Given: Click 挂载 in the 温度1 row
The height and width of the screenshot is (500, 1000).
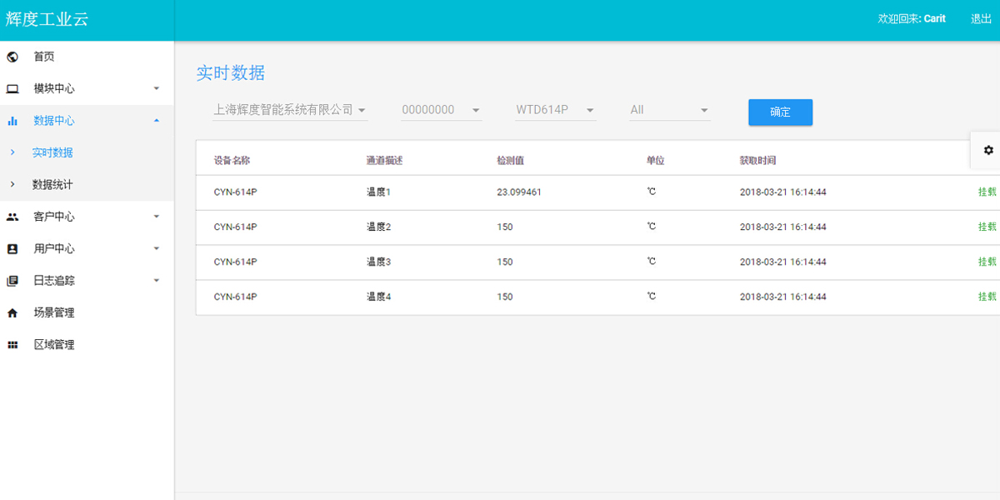Looking at the screenshot, I should 987,192.
